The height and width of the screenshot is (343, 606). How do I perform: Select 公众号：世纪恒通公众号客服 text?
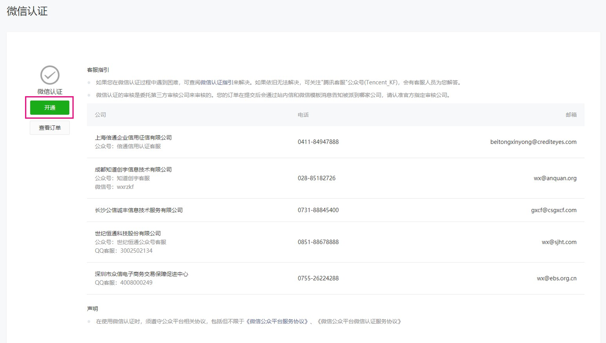(131, 242)
